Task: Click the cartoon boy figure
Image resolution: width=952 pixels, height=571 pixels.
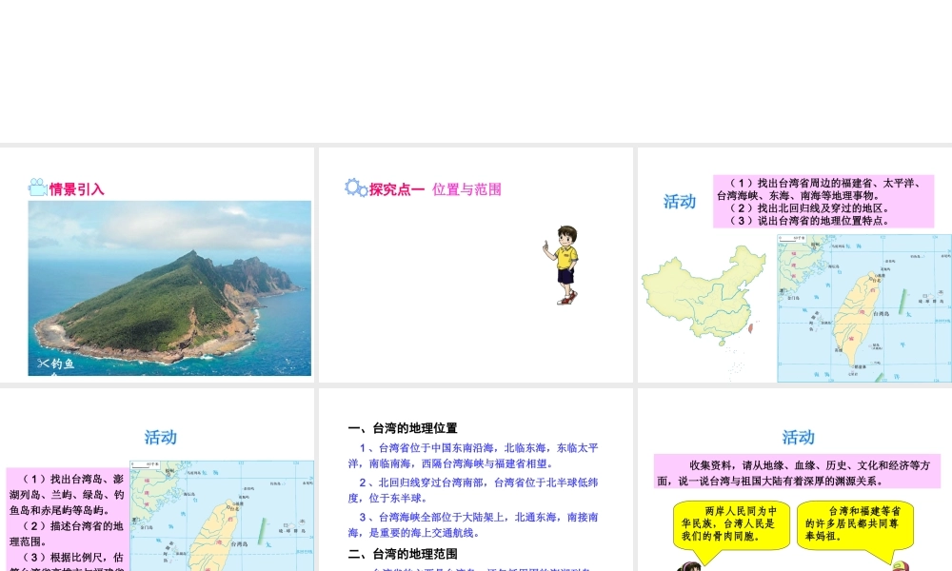Action: [563, 266]
